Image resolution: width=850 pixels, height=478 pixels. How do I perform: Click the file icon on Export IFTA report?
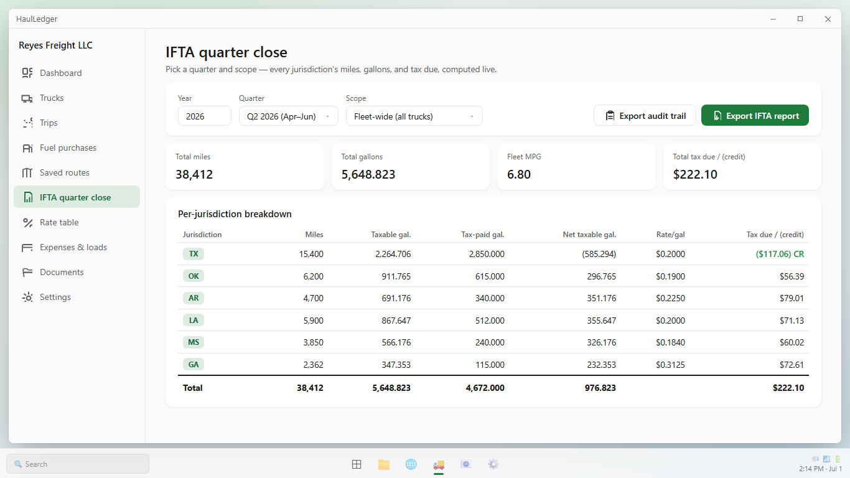(x=717, y=116)
